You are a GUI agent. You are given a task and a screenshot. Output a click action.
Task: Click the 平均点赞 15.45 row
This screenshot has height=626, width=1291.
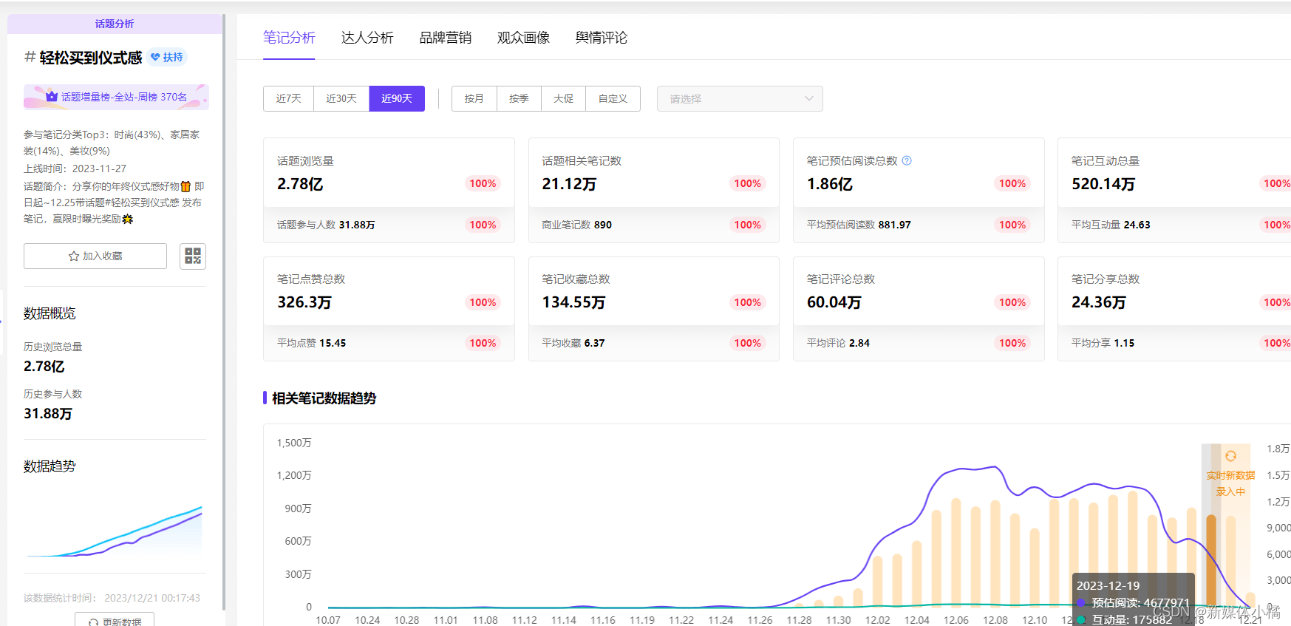coord(389,343)
